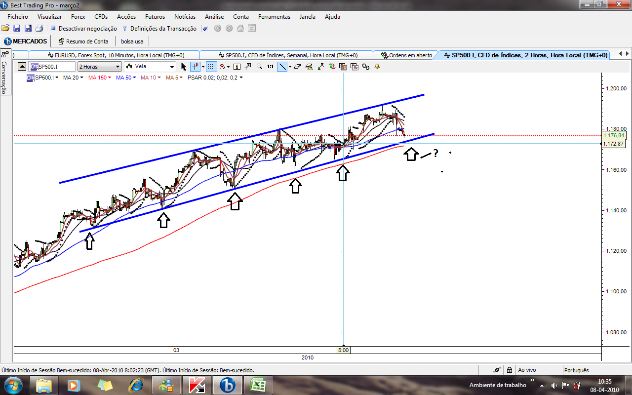Click the refresh icon next to home
Screen dimensions: 632x395
tap(252, 29)
